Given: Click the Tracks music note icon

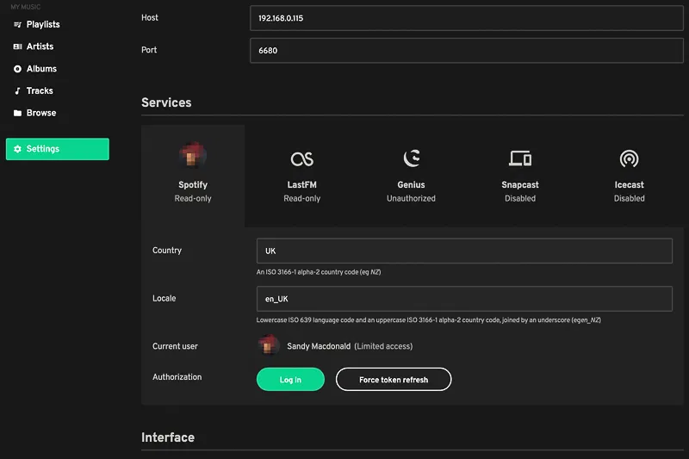Looking at the screenshot, I should pos(17,90).
